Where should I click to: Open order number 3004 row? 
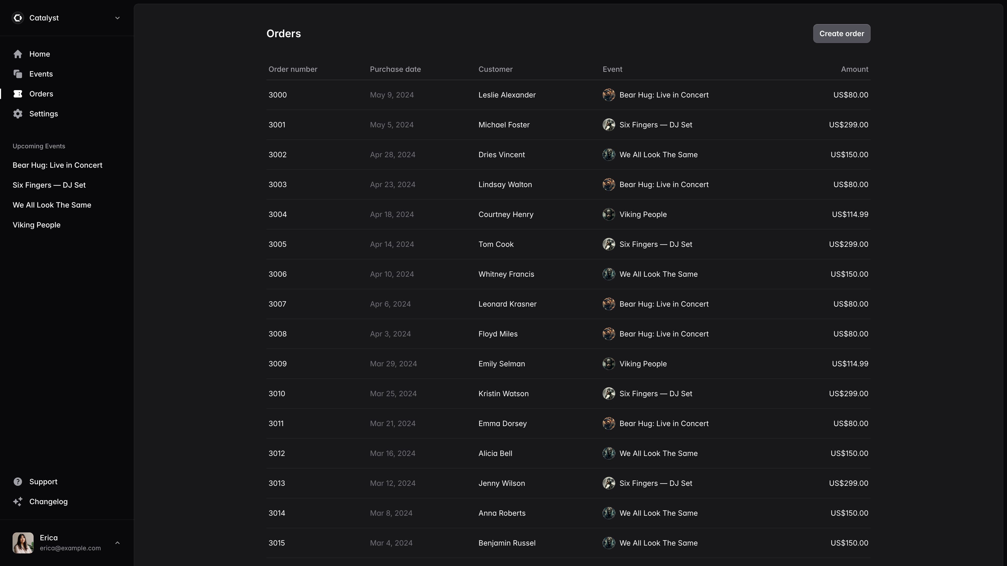pyautogui.click(x=277, y=214)
